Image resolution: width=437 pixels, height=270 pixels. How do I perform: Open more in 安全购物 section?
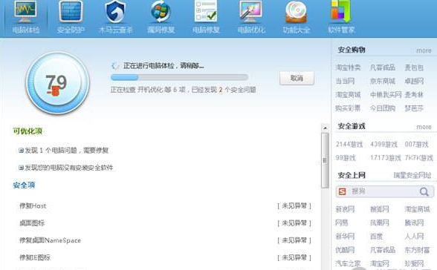click(x=424, y=50)
